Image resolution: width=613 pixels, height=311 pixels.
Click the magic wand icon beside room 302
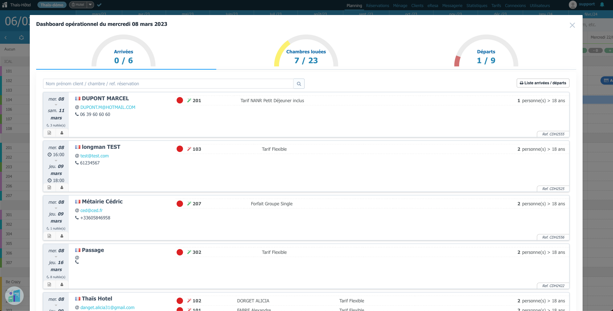coord(189,252)
